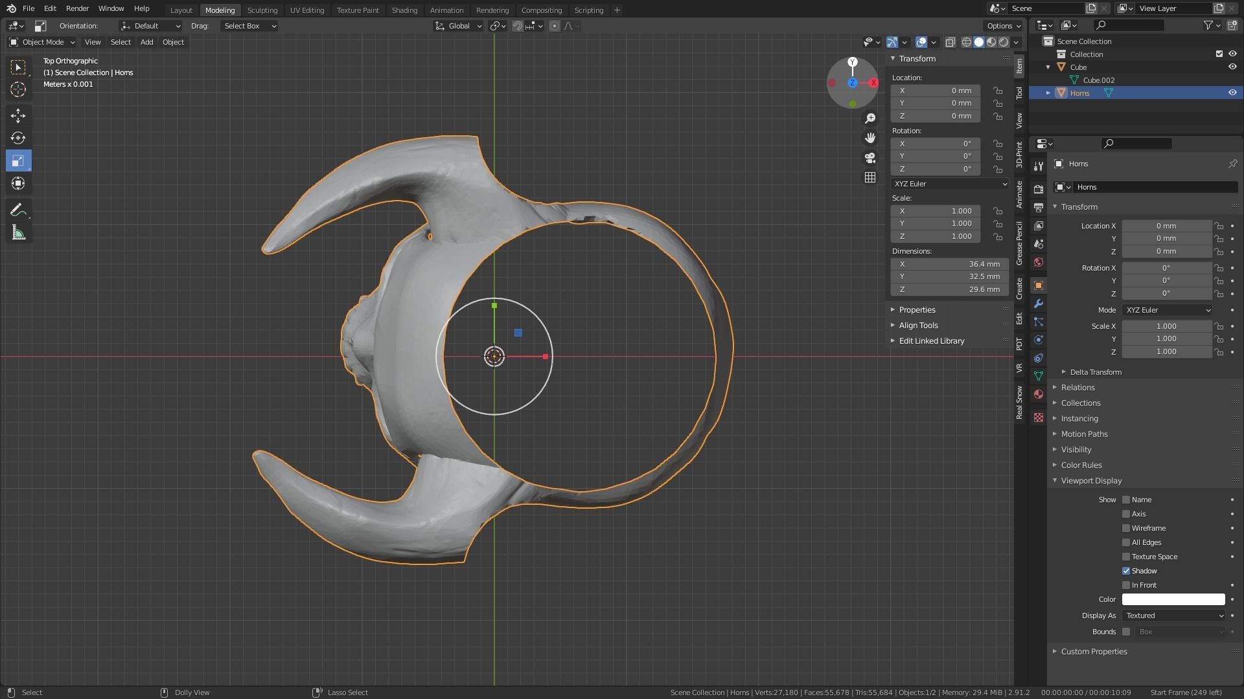This screenshot has height=699, width=1244.
Task: Select the Select Box tool
Action: [x=18, y=67]
